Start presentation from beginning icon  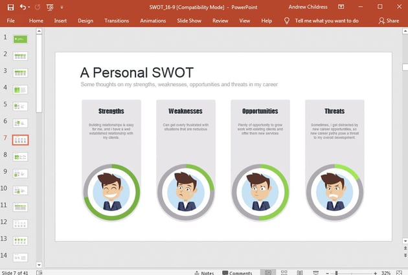[50, 6]
